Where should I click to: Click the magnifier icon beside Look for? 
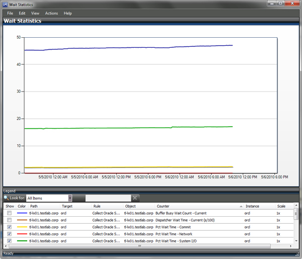[x=6, y=198]
